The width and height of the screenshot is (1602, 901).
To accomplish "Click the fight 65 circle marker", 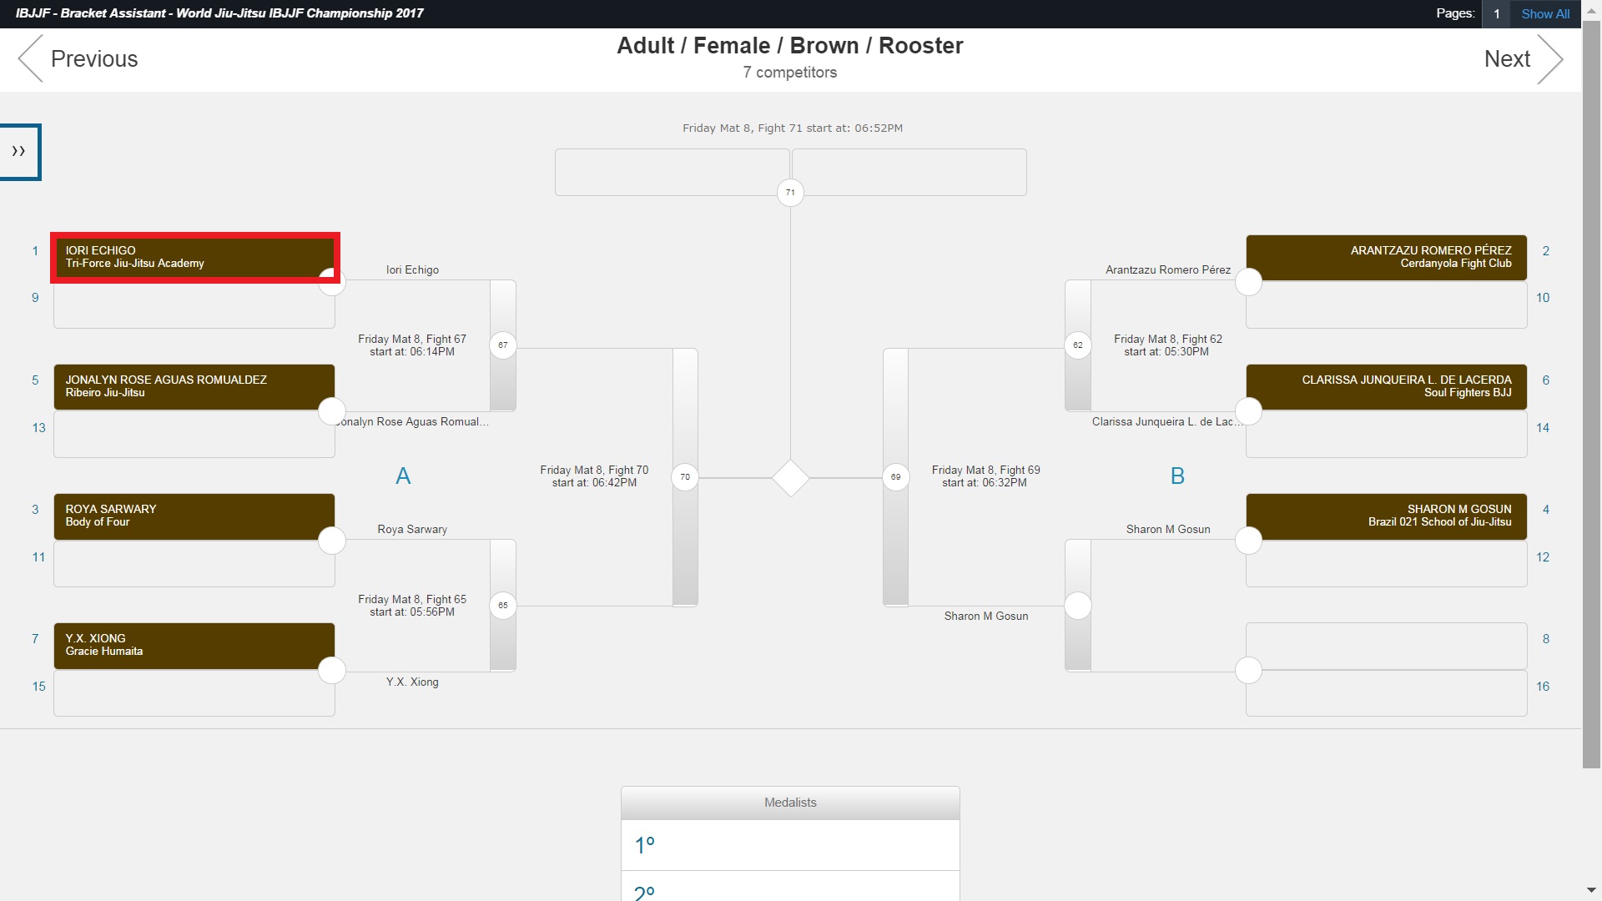I will point(503,605).
